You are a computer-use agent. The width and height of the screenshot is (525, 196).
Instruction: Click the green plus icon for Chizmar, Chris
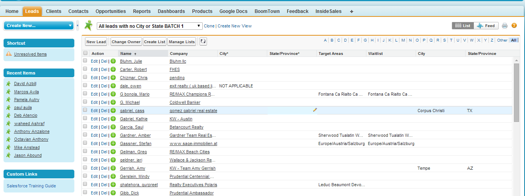(x=113, y=78)
